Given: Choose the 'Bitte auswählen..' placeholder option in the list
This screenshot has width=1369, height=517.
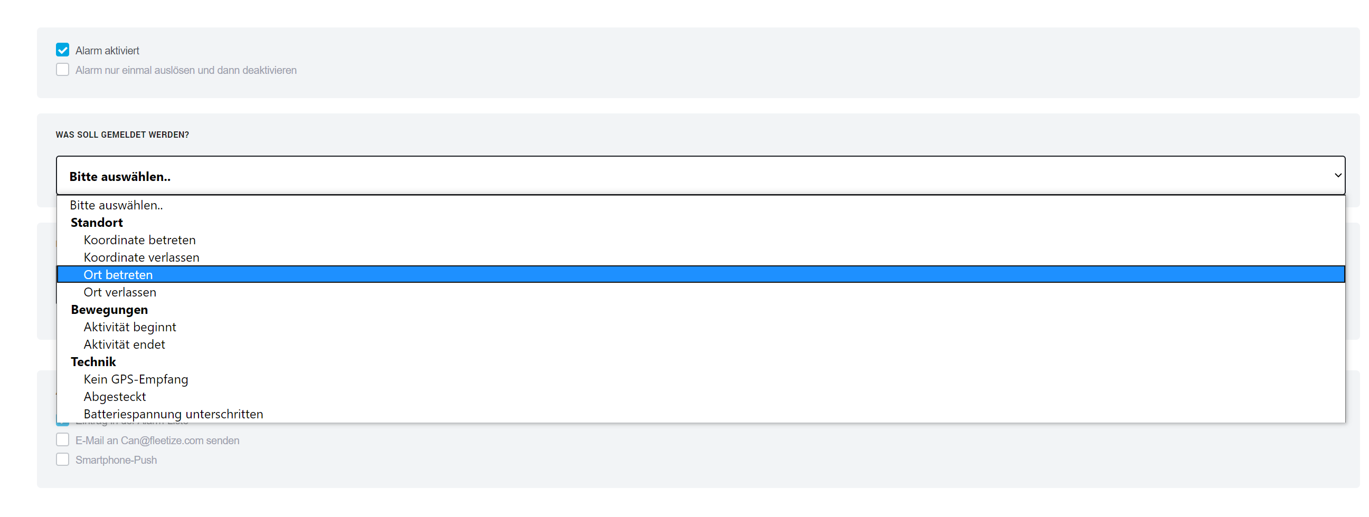Looking at the screenshot, I should tap(701, 205).
